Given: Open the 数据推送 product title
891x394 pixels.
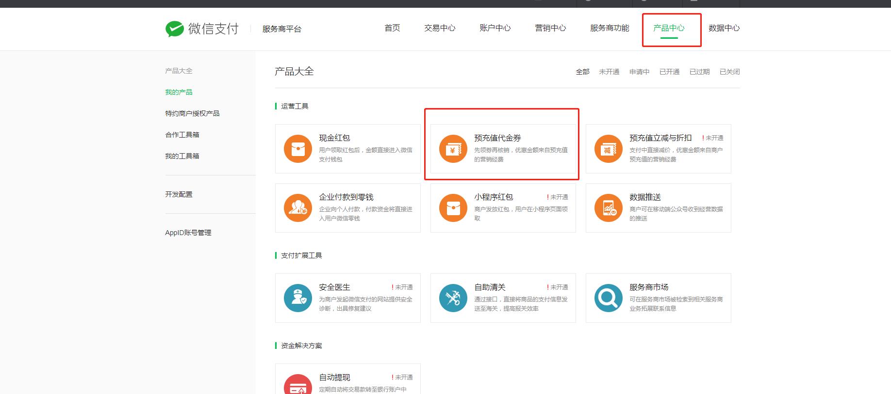Looking at the screenshot, I should coord(645,197).
